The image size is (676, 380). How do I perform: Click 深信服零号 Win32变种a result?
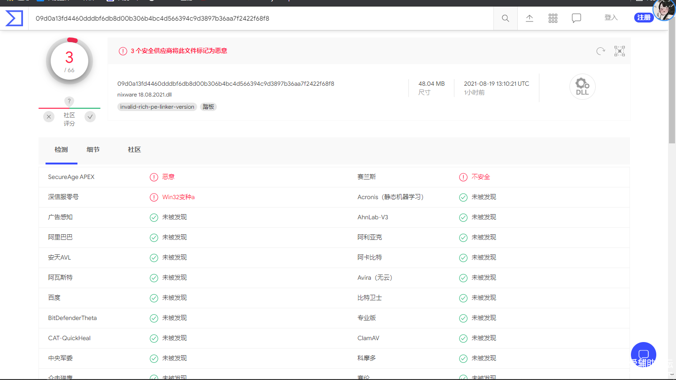(178, 197)
